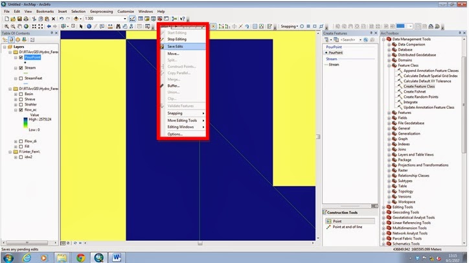Open Microsoft Word from the taskbar
Screen dimensions: 469x263
click(117, 257)
